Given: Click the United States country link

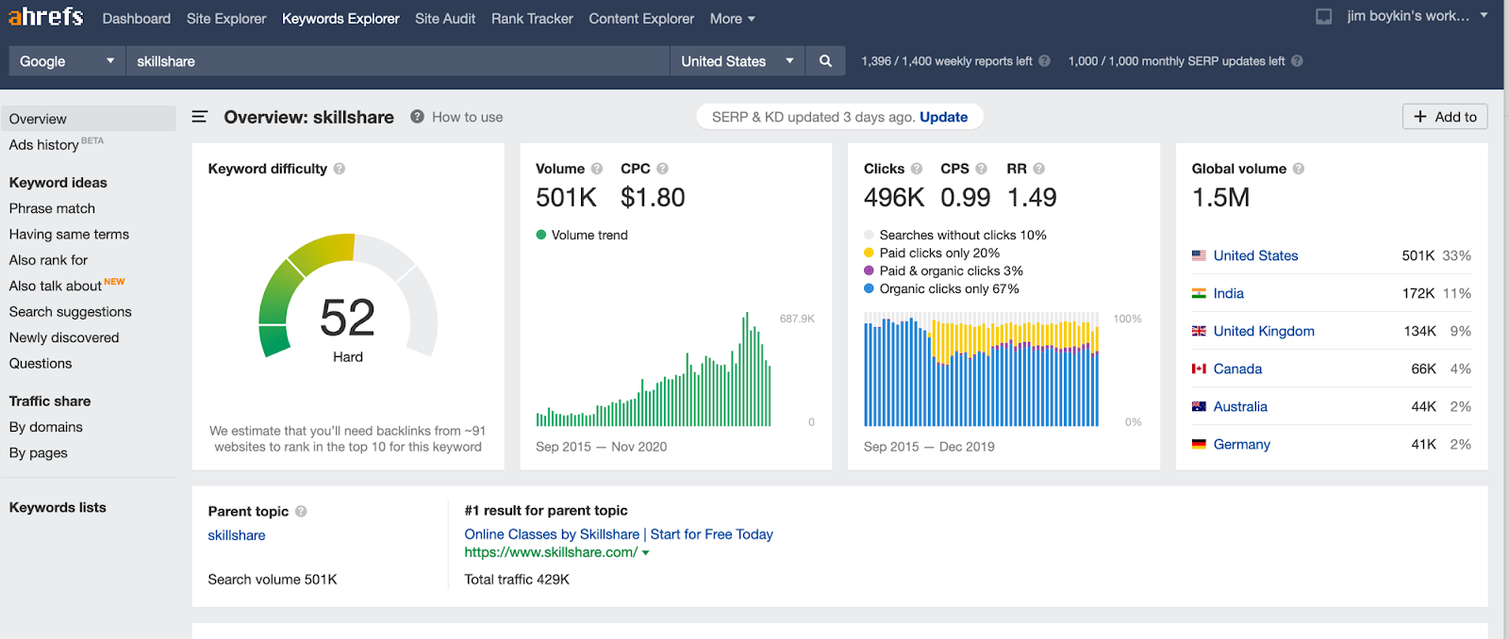Looking at the screenshot, I should coord(1255,255).
